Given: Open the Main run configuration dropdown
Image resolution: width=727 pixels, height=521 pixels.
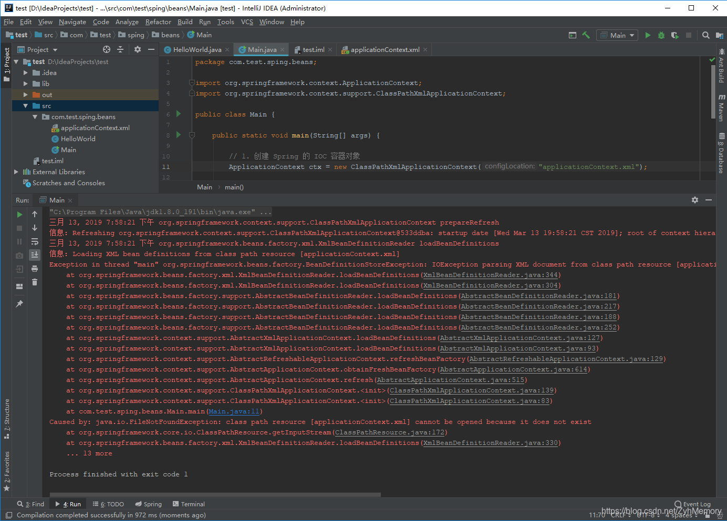Looking at the screenshot, I should point(618,35).
